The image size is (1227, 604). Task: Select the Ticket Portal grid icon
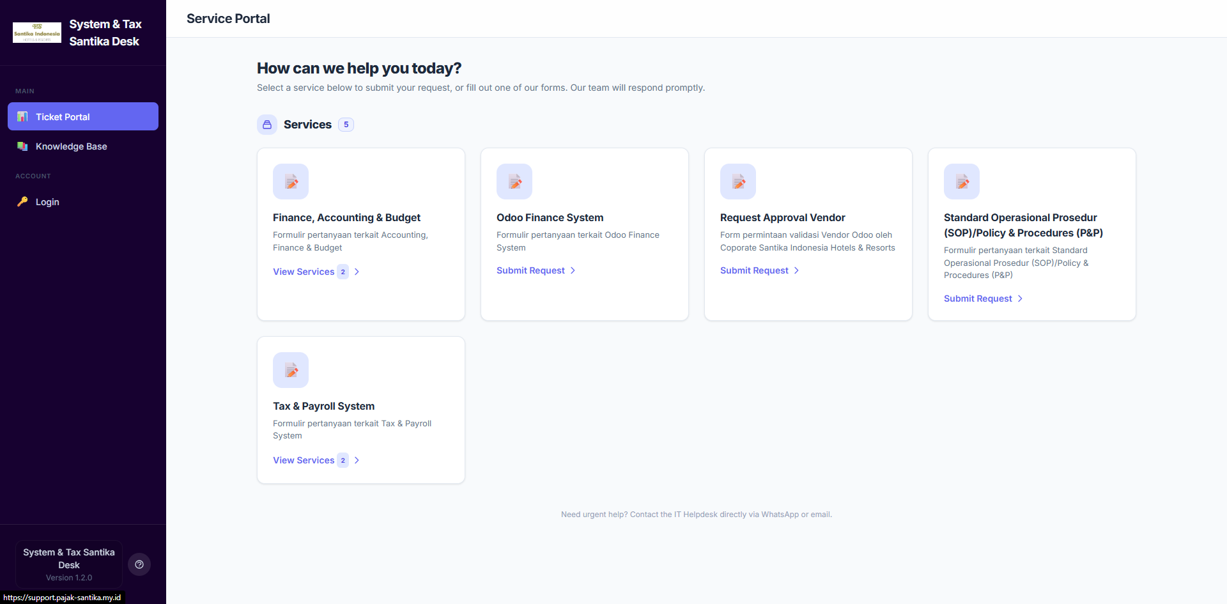22,116
